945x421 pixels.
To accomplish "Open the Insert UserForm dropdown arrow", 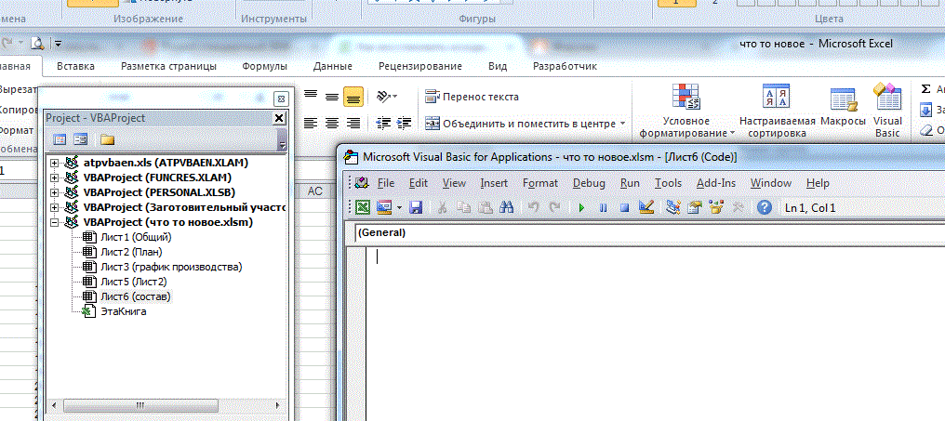I will tap(398, 208).
